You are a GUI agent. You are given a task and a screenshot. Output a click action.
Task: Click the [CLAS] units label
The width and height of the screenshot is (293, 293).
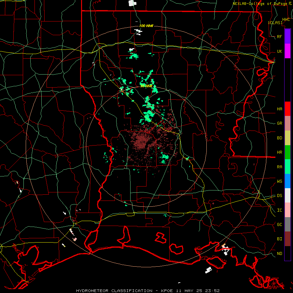pyautogui.click(x=275, y=22)
